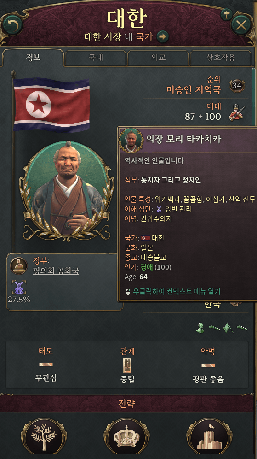Open the 평의회 공화국 government link

[56, 271]
